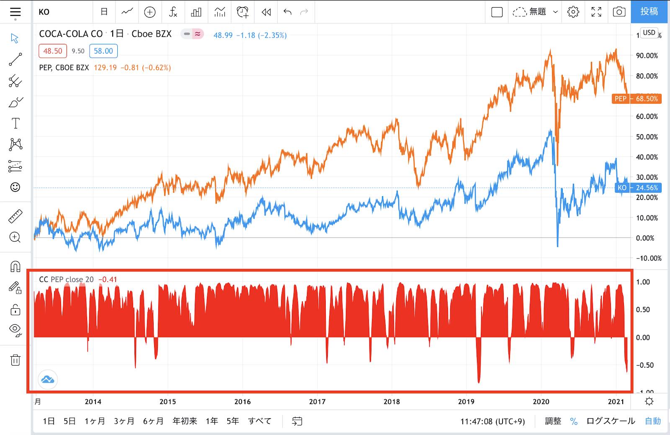Toggle the percent scale button
670x435 pixels.
[574, 421]
